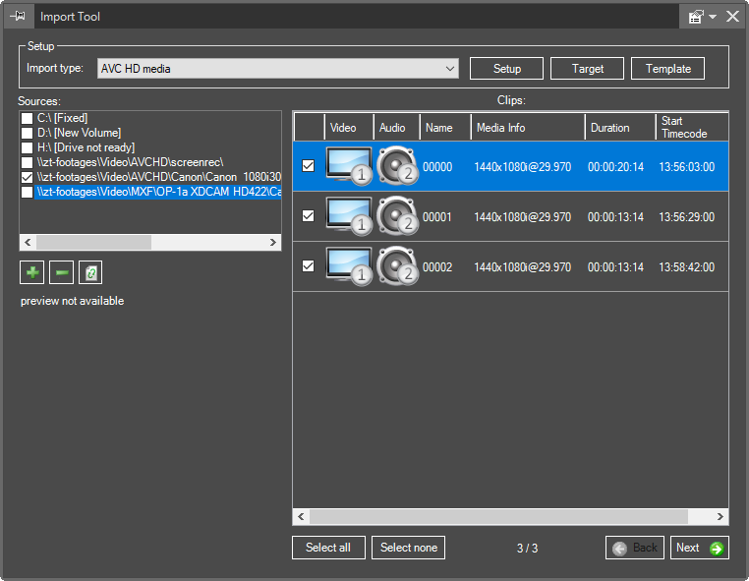Enable the MXF OP-1a XDCAM source checkbox
The height and width of the screenshot is (581, 749).
tap(28, 193)
